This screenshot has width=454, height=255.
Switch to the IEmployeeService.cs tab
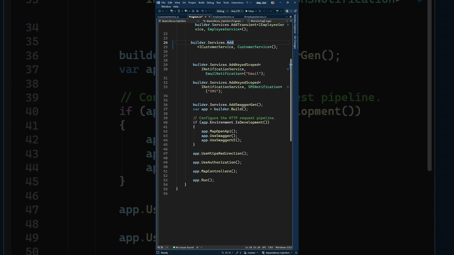(x=255, y=17)
